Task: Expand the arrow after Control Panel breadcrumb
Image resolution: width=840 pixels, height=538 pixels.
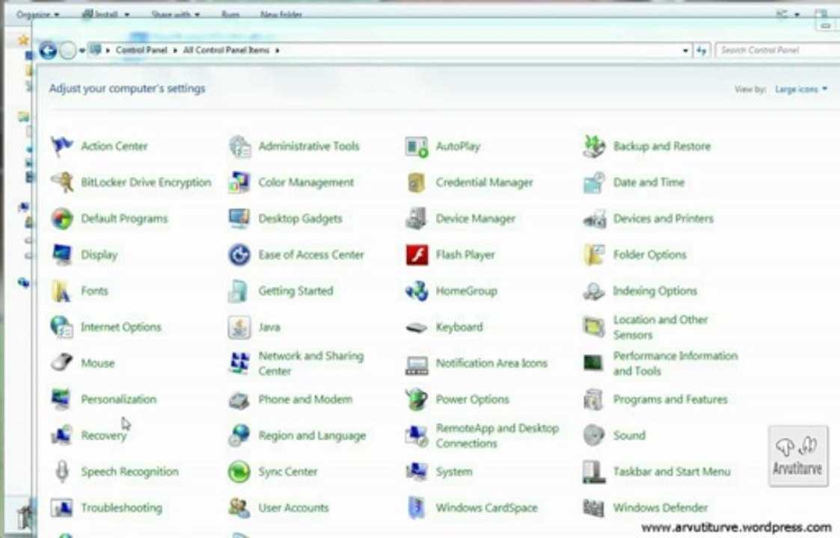Action: (x=175, y=50)
